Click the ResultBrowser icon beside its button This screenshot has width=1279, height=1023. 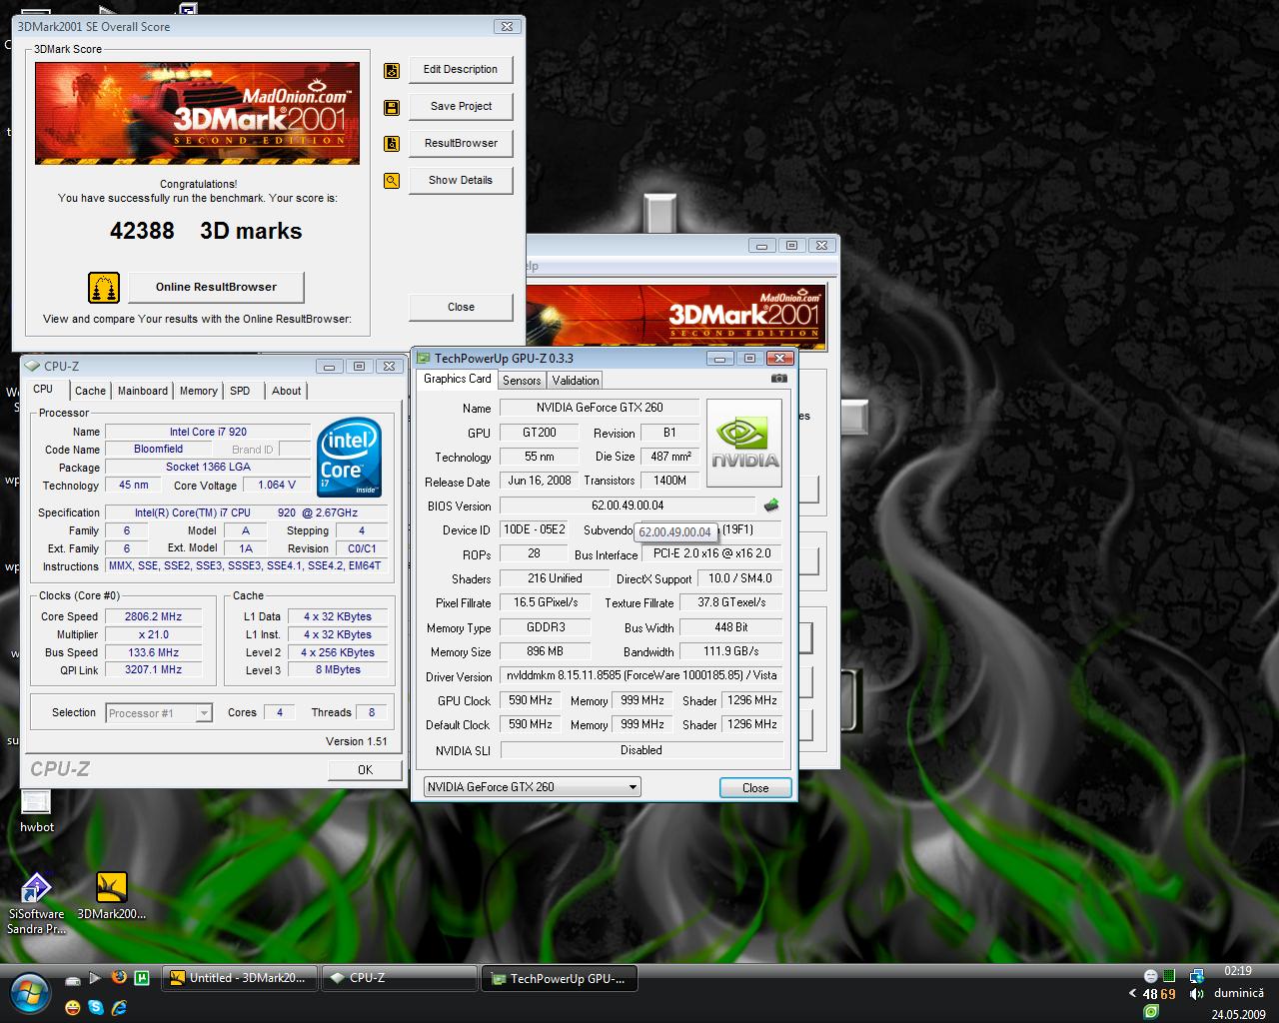pyautogui.click(x=392, y=144)
